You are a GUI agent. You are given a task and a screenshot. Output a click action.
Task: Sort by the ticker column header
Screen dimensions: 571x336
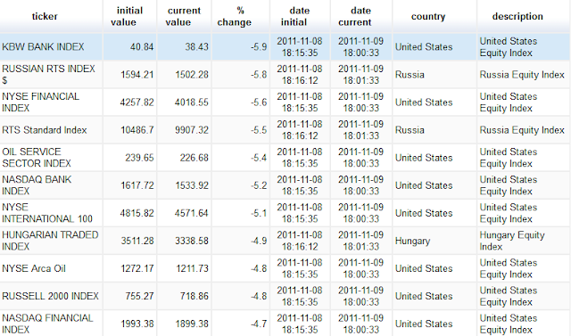[x=45, y=16]
